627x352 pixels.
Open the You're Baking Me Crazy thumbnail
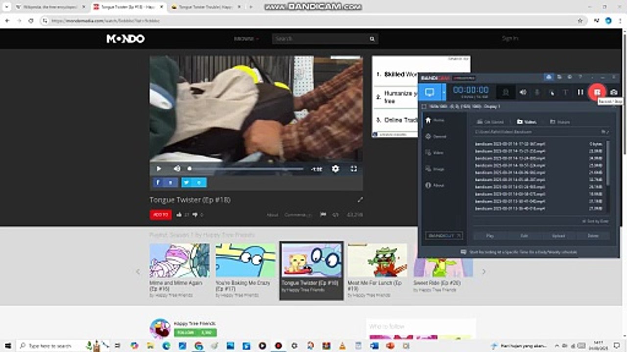pos(245,261)
